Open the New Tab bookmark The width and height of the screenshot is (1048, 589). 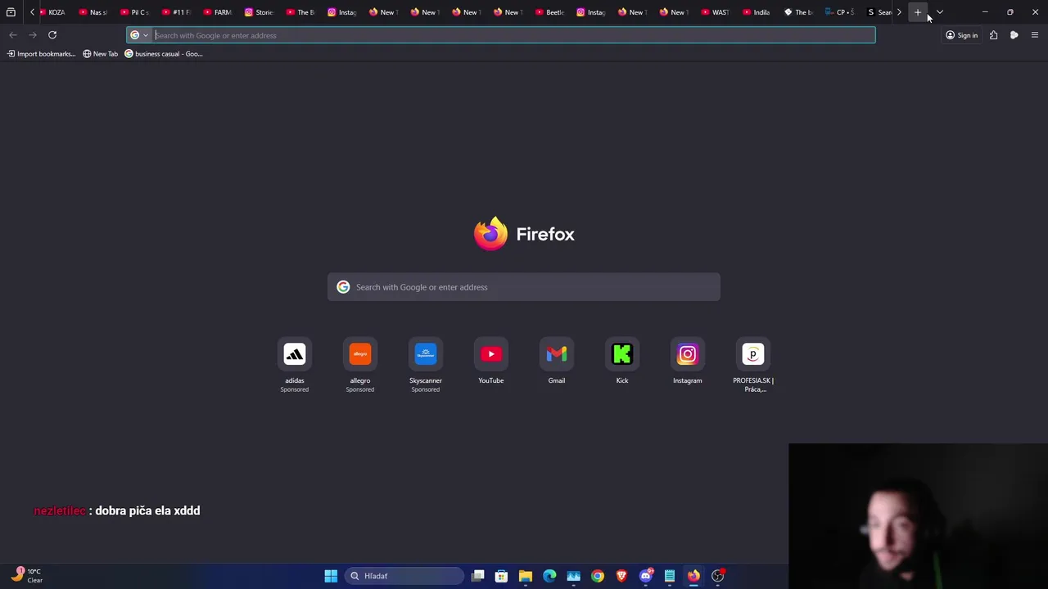click(x=101, y=54)
